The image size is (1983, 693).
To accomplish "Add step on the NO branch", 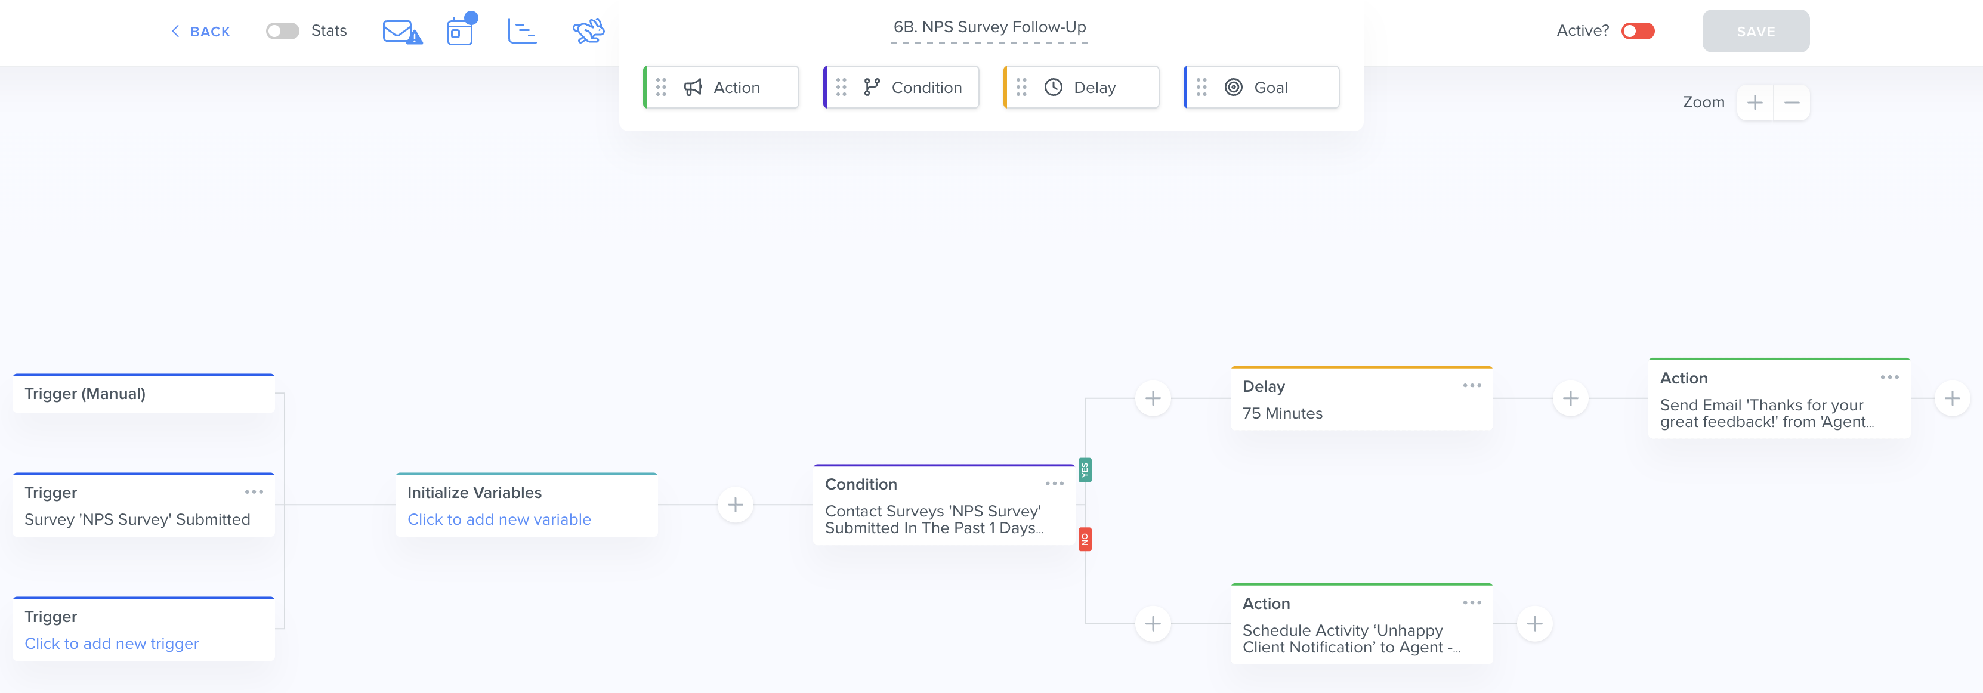I will tap(1153, 623).
